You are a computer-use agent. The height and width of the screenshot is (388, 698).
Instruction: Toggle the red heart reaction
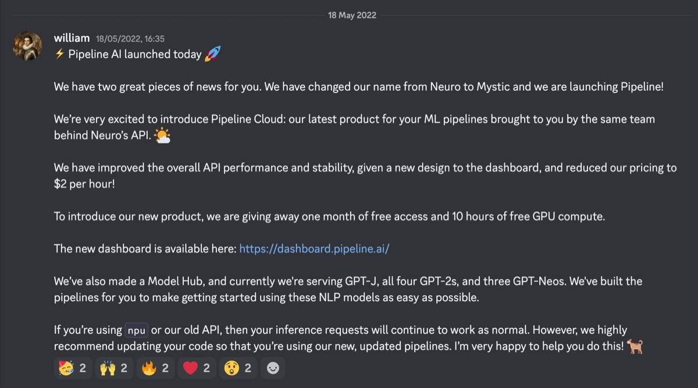pos(197,368)
